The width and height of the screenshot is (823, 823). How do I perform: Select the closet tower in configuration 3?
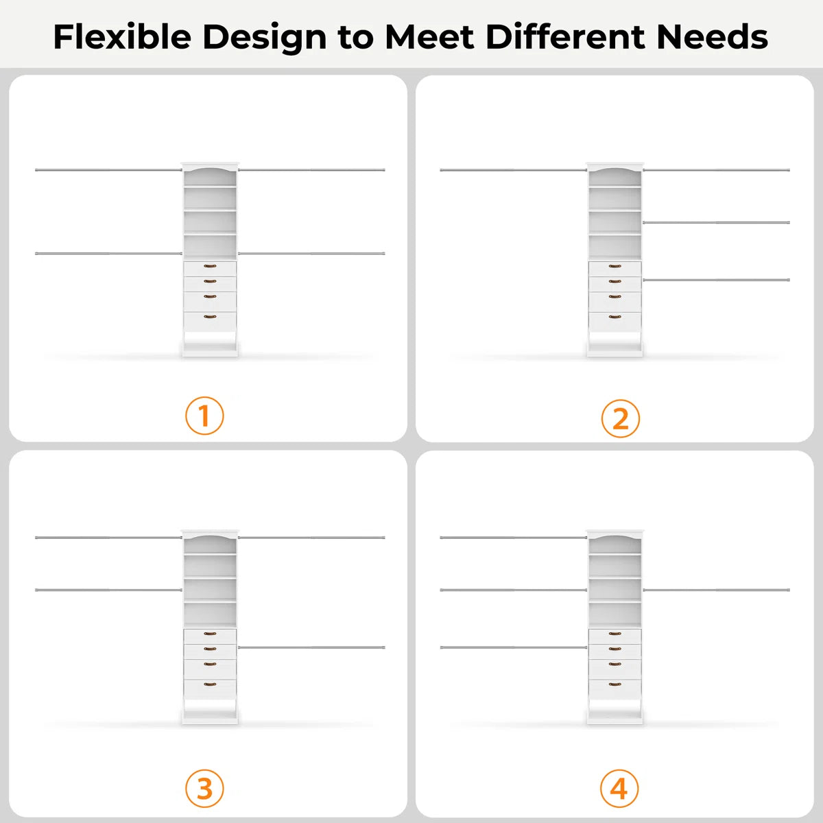(210, 627)
